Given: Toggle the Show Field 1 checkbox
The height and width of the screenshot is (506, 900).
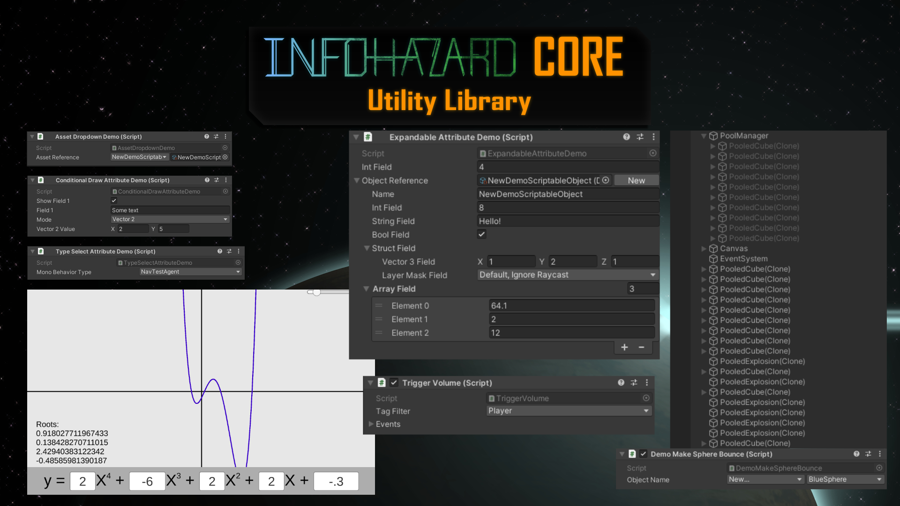Looking at the screenshot, I should (114, 201).
